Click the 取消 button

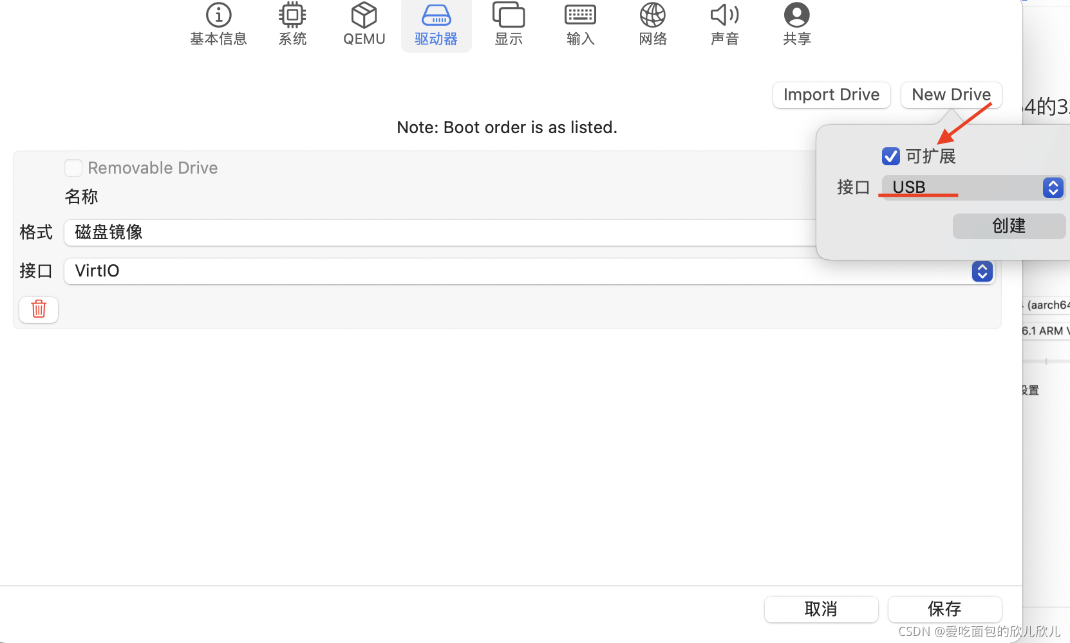click(x=821, y=609)
